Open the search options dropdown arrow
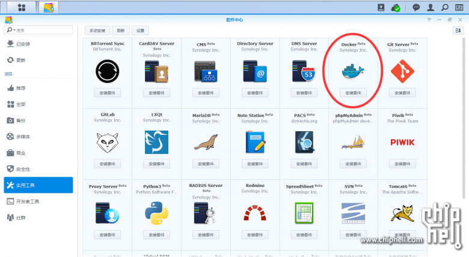Viewport: 469px width, 257px height. click(x=14, y=30)
